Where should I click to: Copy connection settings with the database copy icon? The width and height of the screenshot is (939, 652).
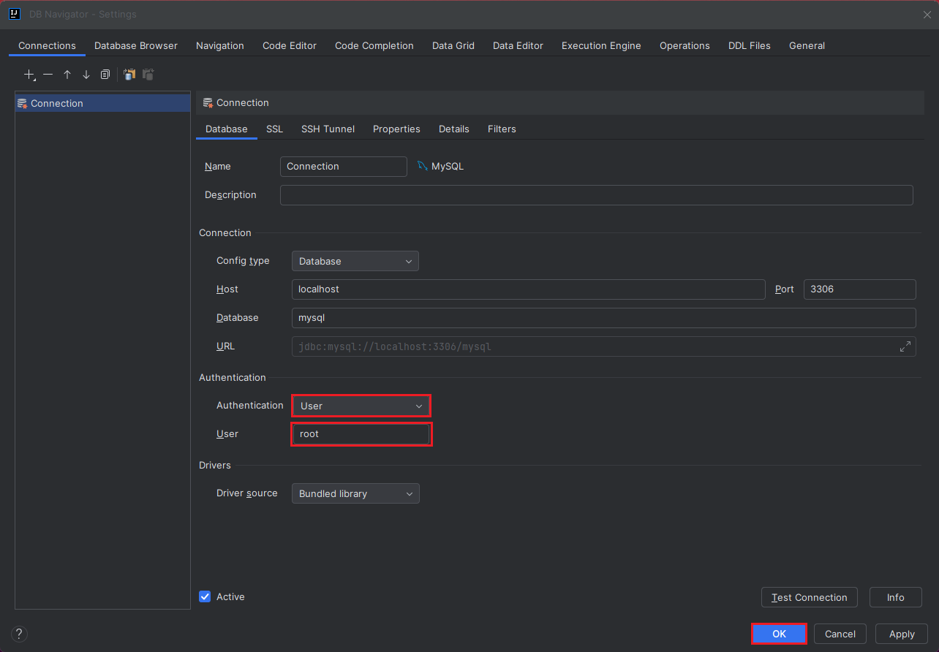(x=129, y=74)
